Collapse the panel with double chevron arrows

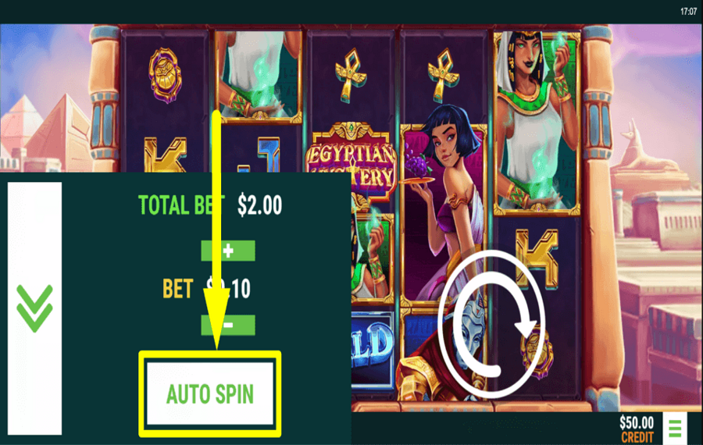click(34, 308)
